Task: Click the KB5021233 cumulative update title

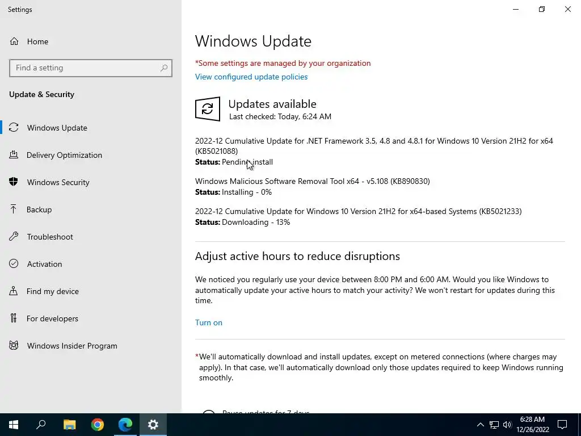Action: [359, 211]
